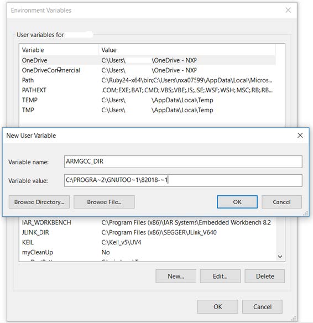This screenshot has width=313, height=323.
Task: Select the OneDrive user variable row
Action: [148, 60]
